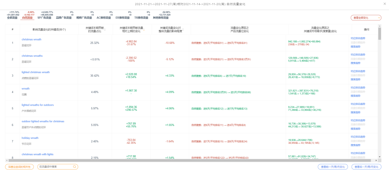This screenshot has width=389, height=171.
Task: Click 搜索趋势 for the christmas wreaths row
Action: point(355,63)
